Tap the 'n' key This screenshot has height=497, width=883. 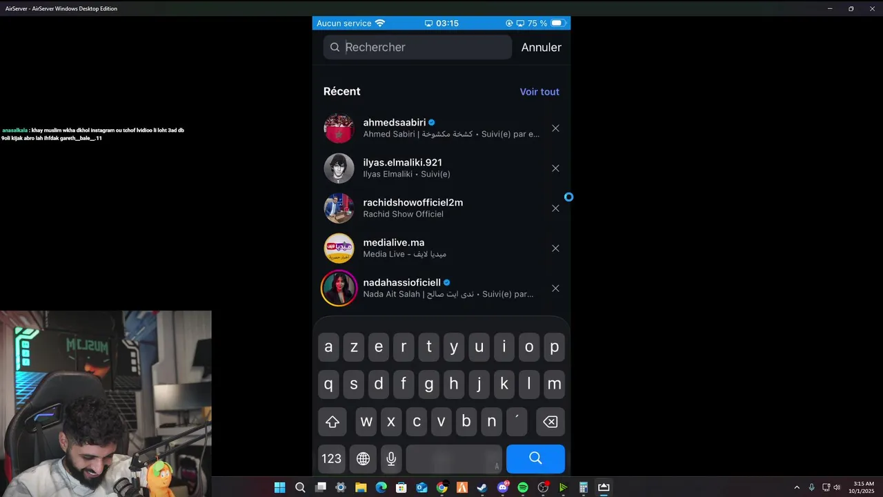coord(492,422)
